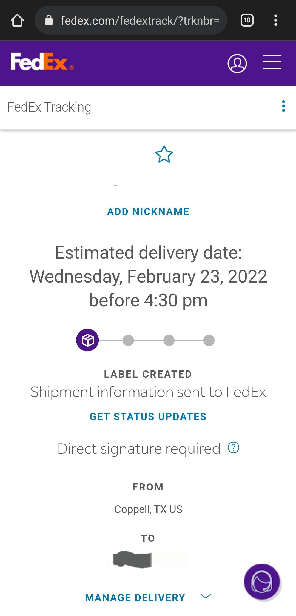
Task: Tap the browser home icon
Action: tap(17, 20)
